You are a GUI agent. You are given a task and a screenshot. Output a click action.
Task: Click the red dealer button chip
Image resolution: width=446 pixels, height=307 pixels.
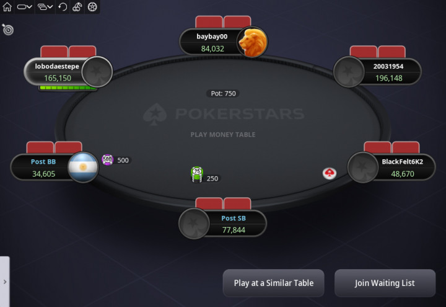pos(330,173)
